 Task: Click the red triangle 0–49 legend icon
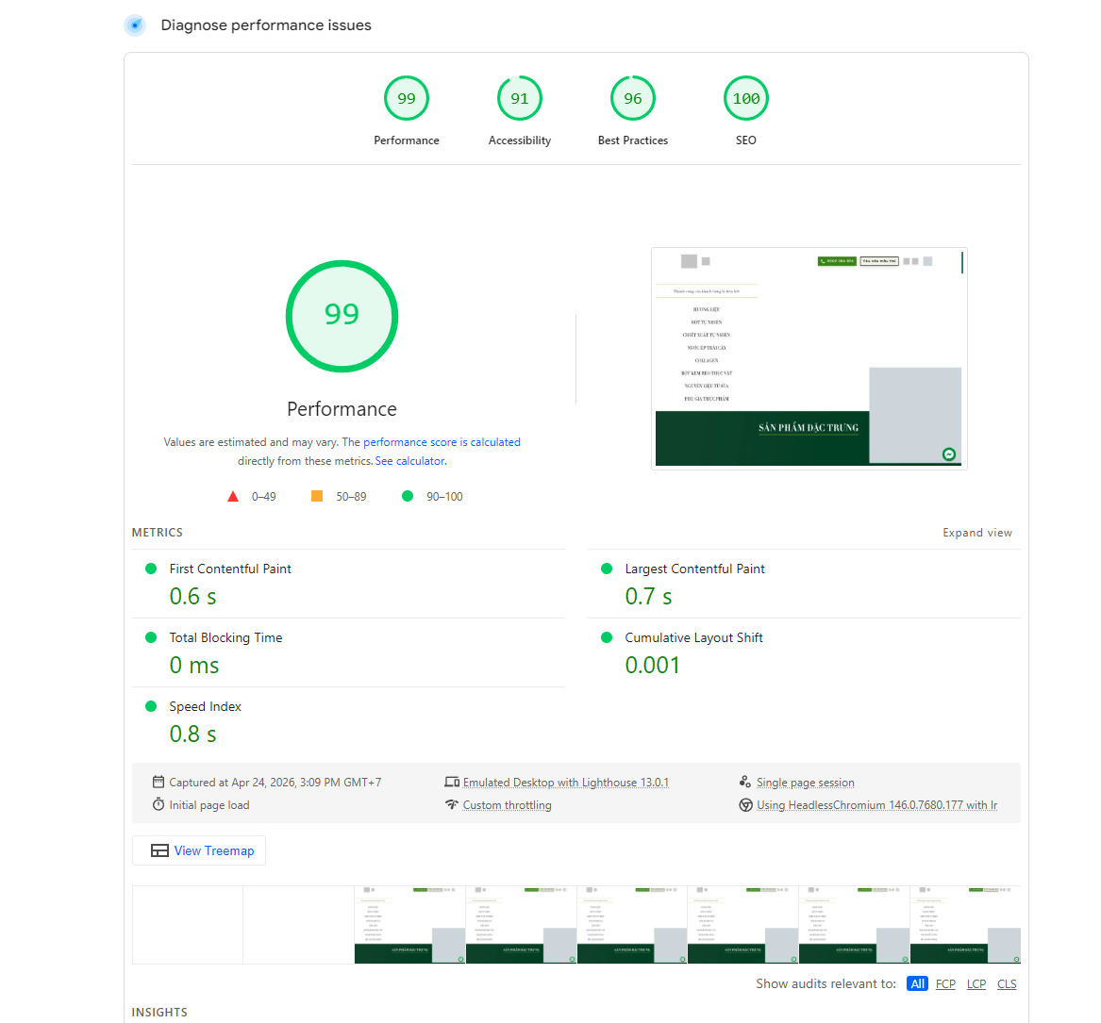(x=233, y=497)
